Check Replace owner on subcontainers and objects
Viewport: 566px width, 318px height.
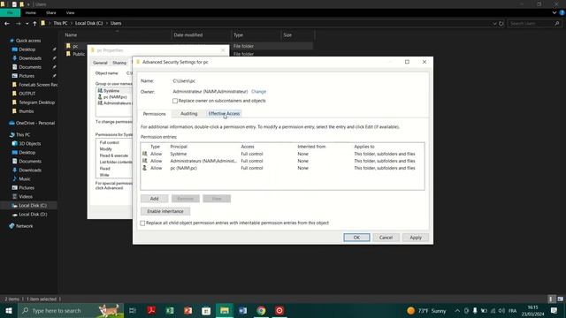click(x=175, y=101)
